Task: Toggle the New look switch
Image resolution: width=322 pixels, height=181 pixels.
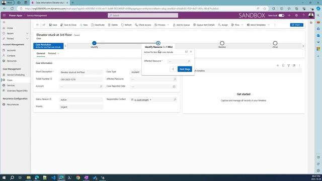Action: [281, 16]
